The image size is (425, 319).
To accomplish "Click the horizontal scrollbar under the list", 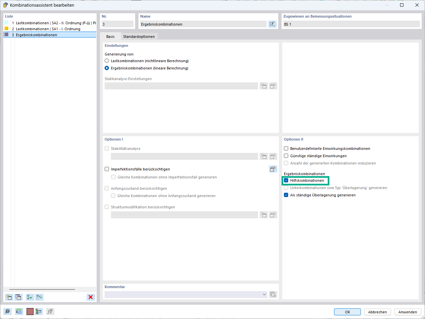I will coord(42,289).
